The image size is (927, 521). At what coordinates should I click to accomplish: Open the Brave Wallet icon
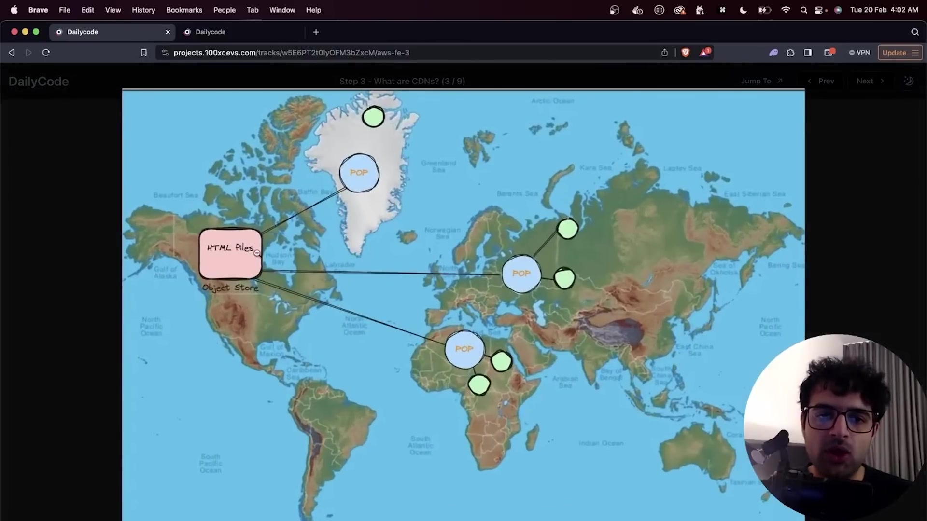(829, 52)
